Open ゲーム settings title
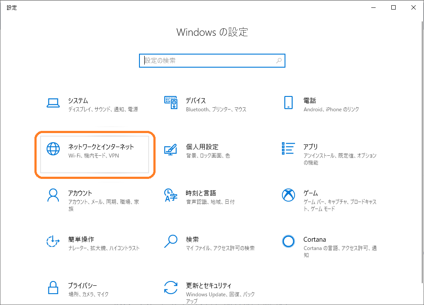Screen dimensions: 424x305 click(311, 193)
